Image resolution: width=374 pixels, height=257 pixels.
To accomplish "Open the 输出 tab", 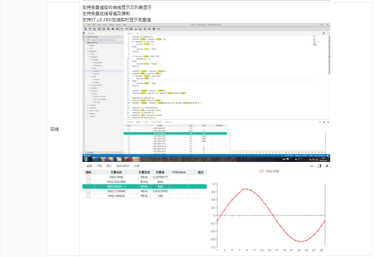I will [109, 166].
